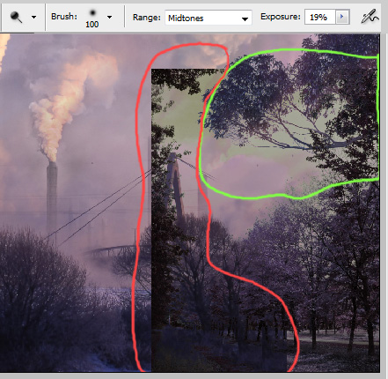
Task: Open the tool preset picker arrow beside Dodge icon
Action: tap(33, 17)
